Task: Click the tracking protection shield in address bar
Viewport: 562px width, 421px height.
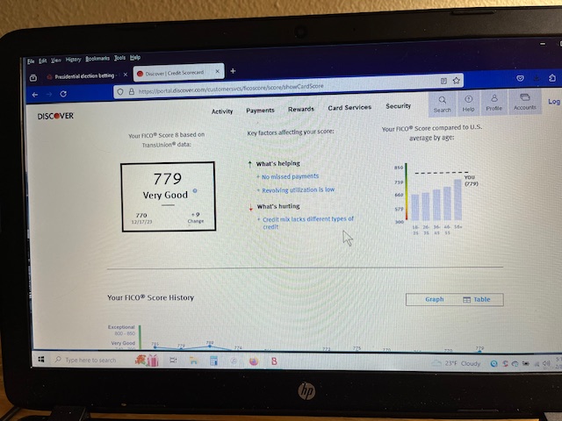Action: [120, 92]
